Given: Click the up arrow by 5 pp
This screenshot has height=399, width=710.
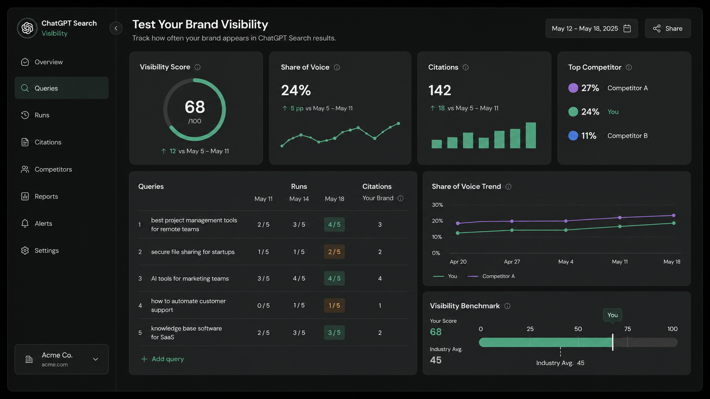Looking at the screenshot, I should point(285,108).
